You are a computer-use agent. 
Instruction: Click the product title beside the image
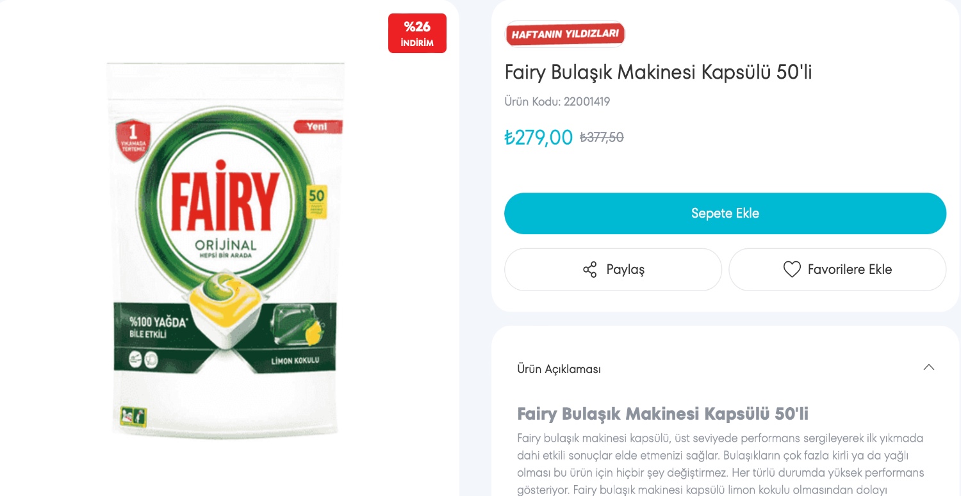click(x=658, y=72)
